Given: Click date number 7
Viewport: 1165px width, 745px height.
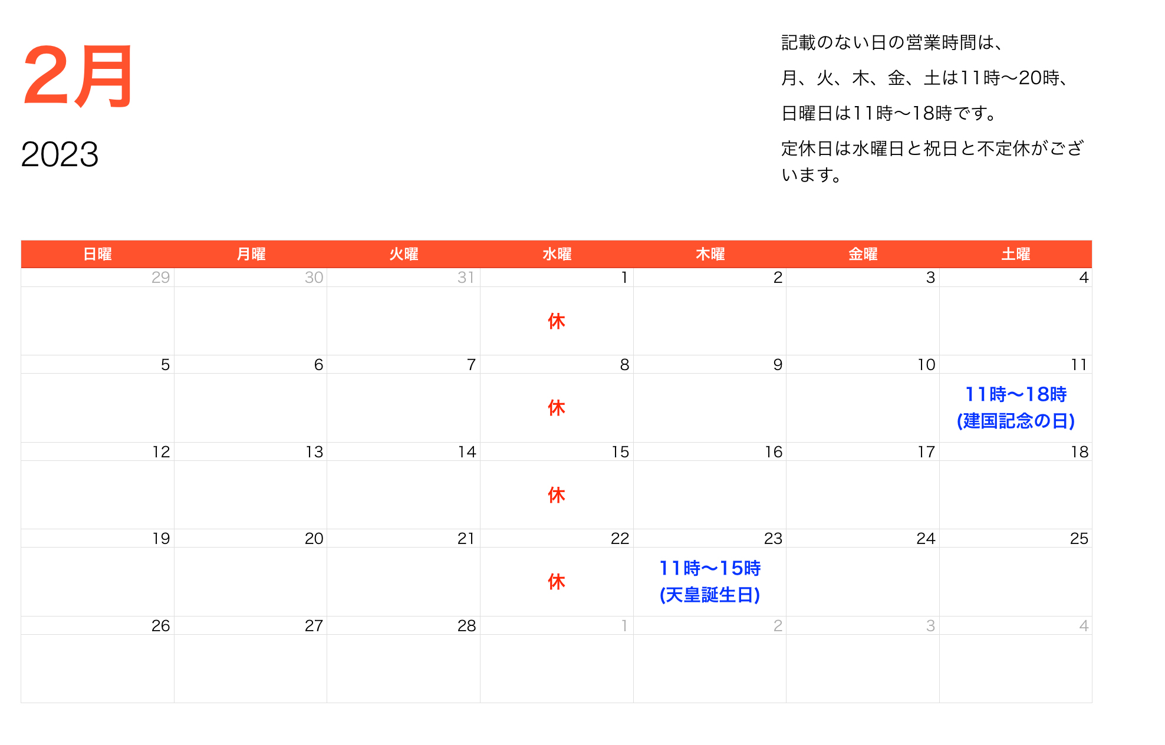Looking at the screenshot, I should click(x=471, y=365).
